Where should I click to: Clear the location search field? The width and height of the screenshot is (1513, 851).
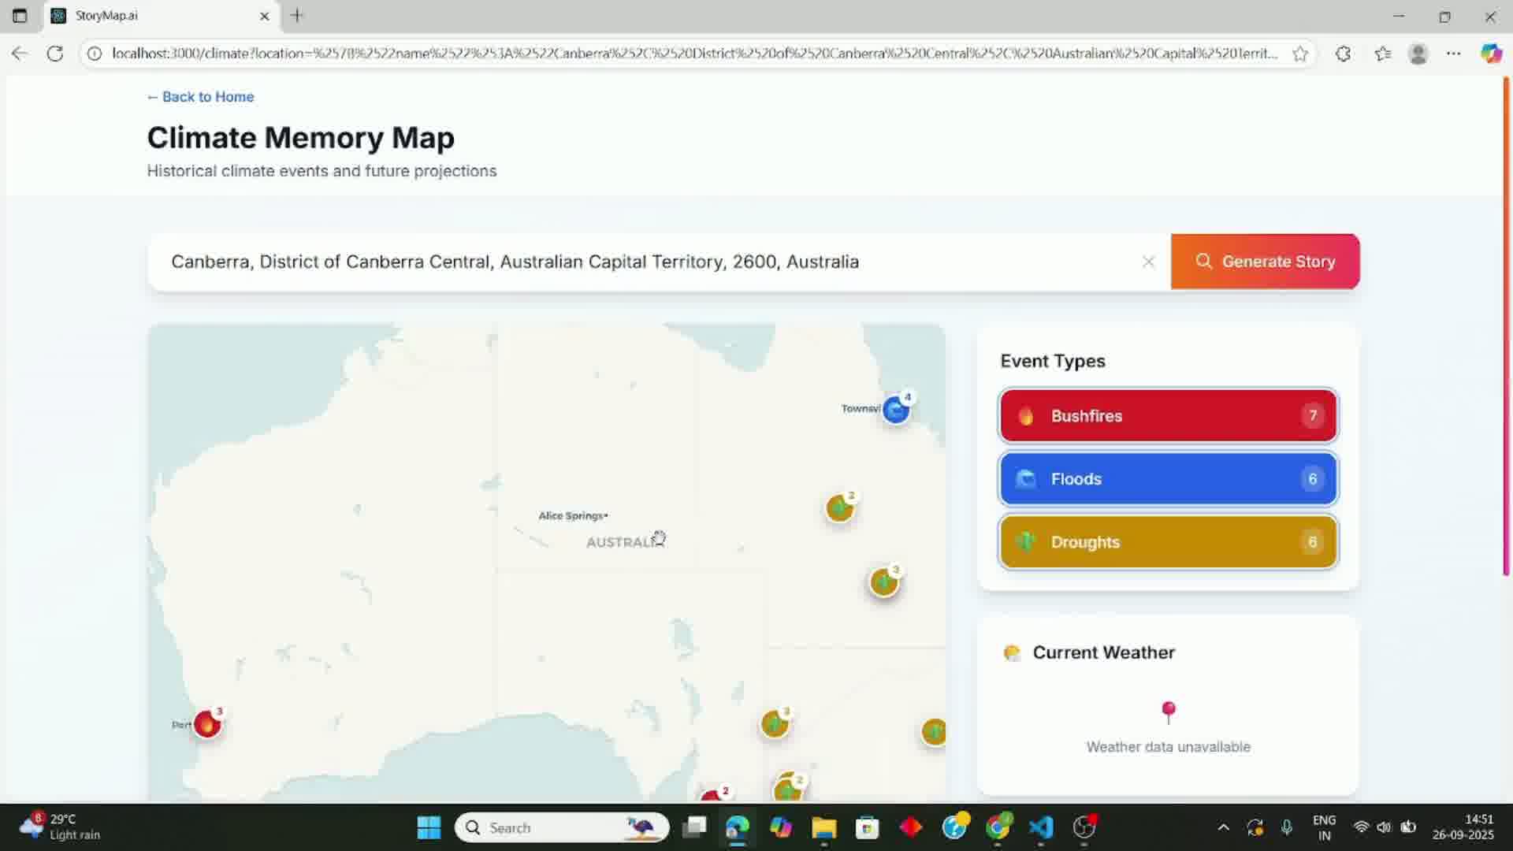point(1148,262)
